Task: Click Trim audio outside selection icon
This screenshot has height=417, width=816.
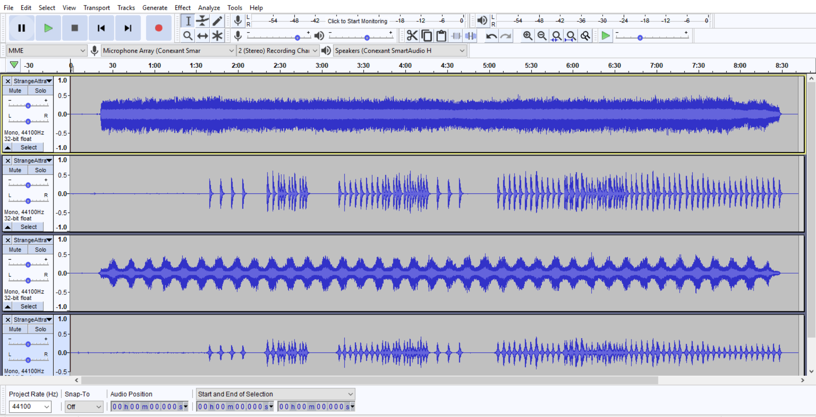Action: pos(456,36)
